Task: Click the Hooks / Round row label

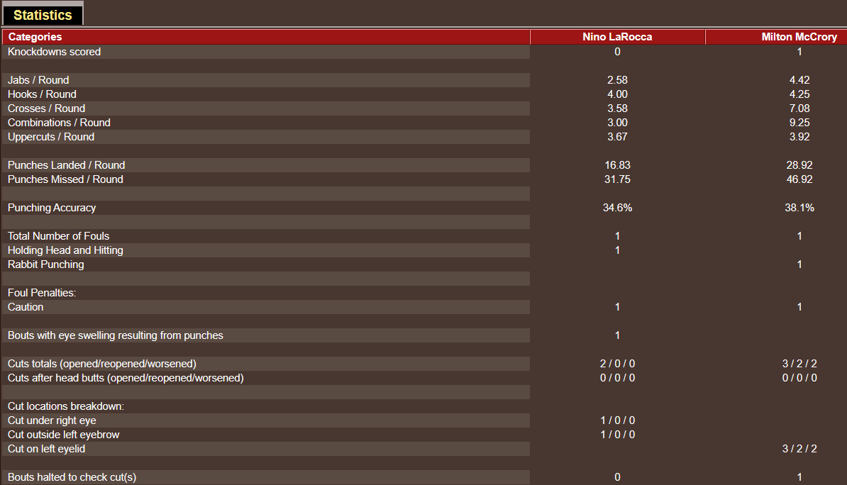Action: [x=42, y=94]
